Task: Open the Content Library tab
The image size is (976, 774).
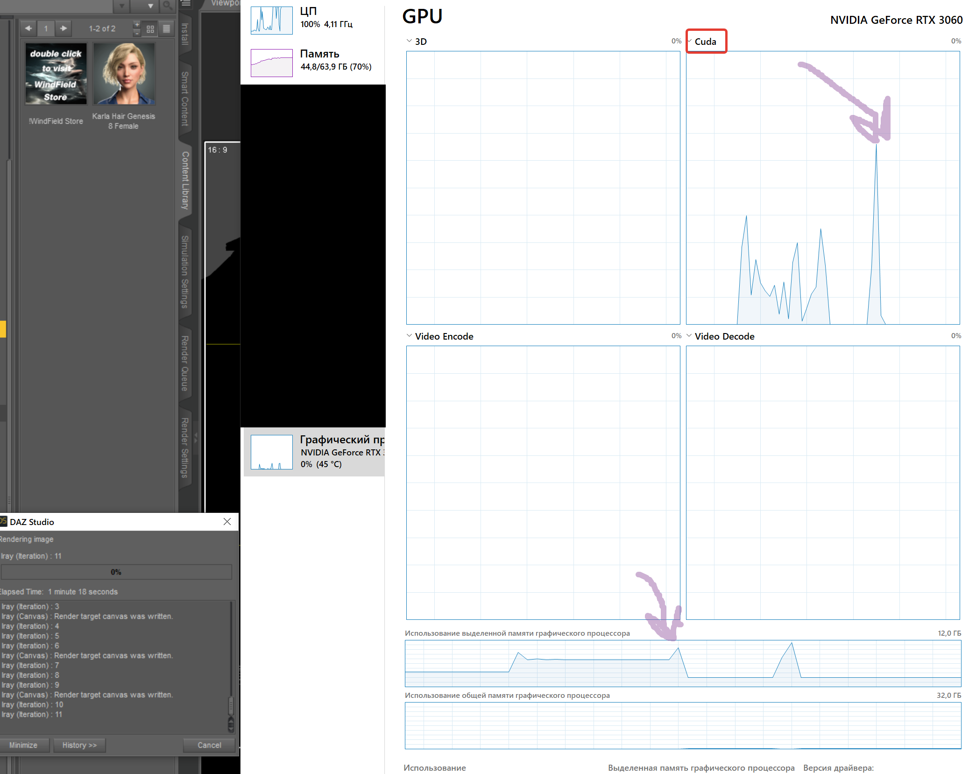Action: pyautogui.click(x=185, y=180)
